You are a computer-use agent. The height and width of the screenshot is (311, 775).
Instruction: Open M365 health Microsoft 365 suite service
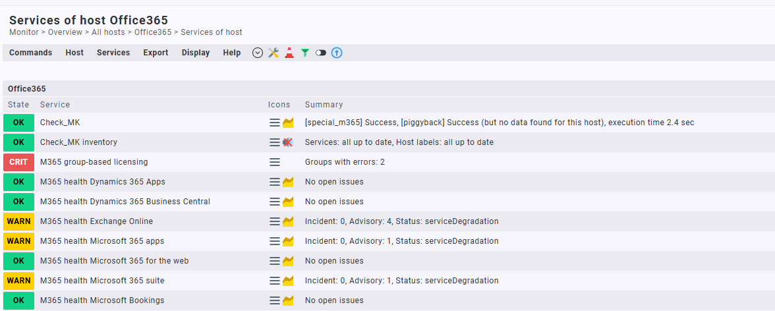point(102,281)
